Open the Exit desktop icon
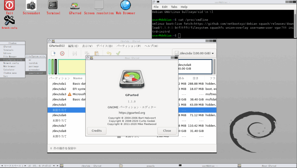The height and width of the screenshot is (168, 297). pos(9,5)
